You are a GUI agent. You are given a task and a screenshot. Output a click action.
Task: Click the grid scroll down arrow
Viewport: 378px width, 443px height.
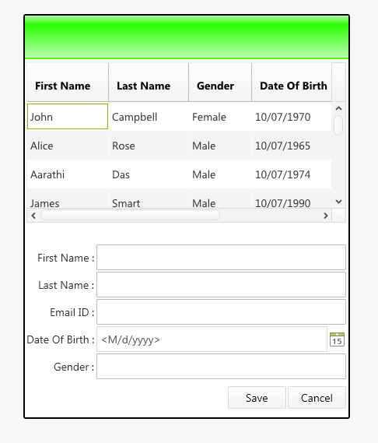click(339, 202)
